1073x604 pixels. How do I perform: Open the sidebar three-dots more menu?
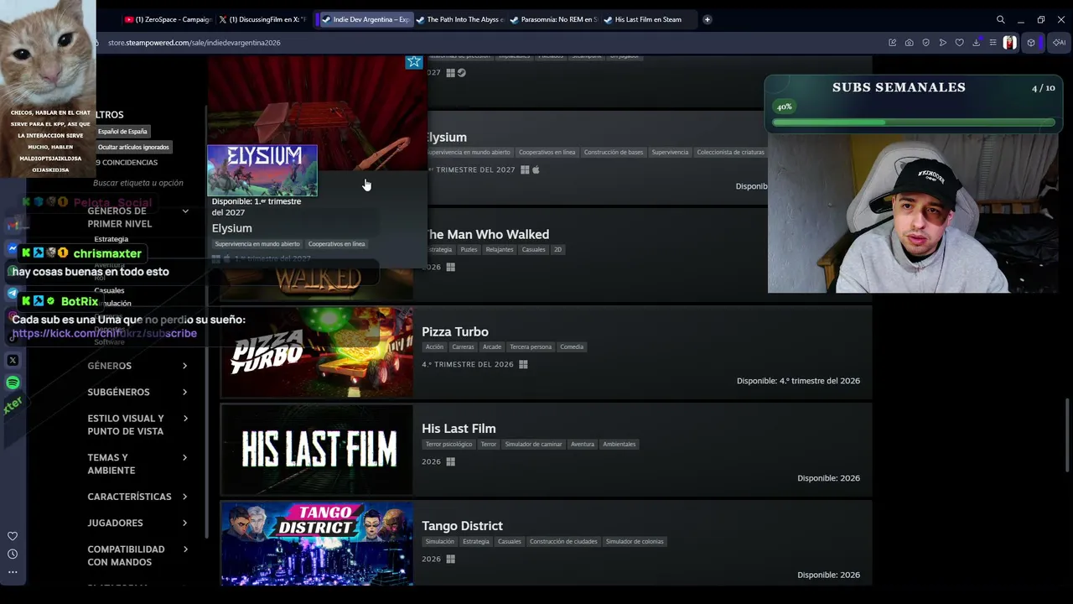[13, 572]
